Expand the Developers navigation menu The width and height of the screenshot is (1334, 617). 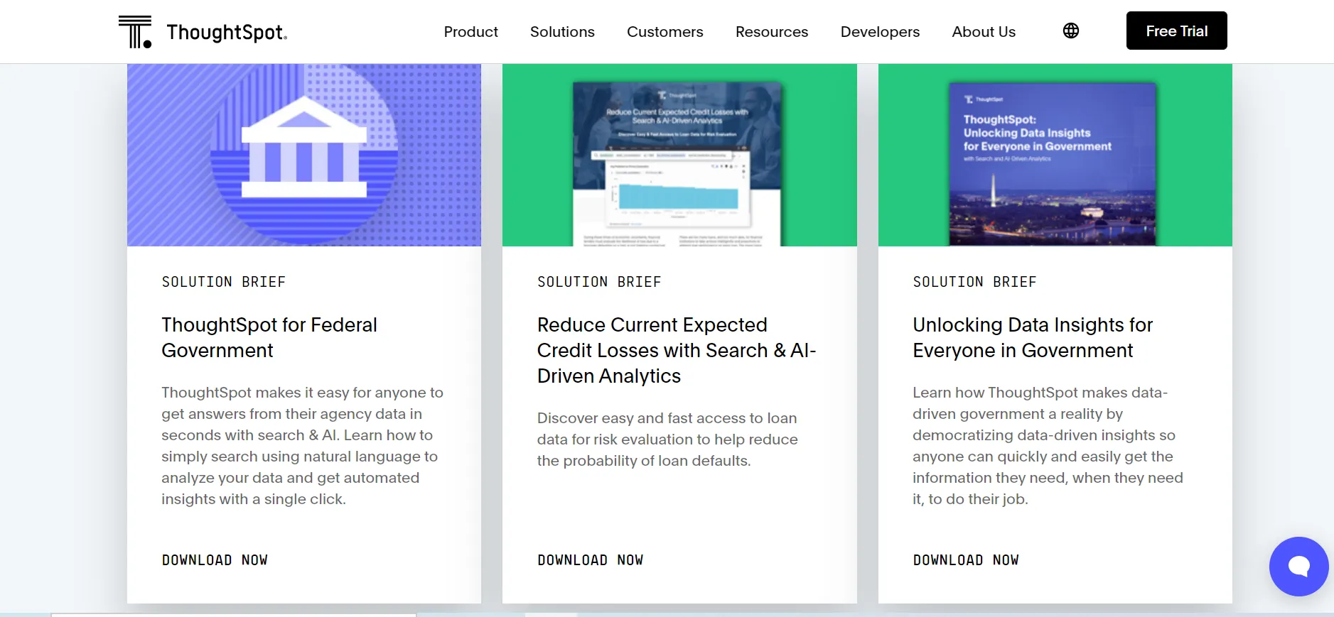point(880,32)
